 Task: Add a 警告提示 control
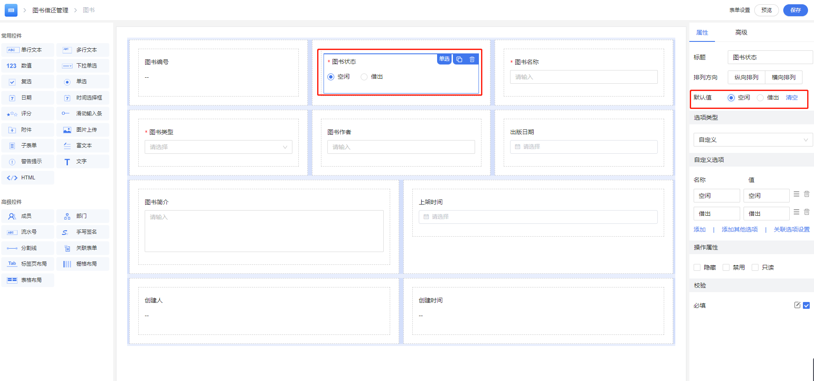28,161
